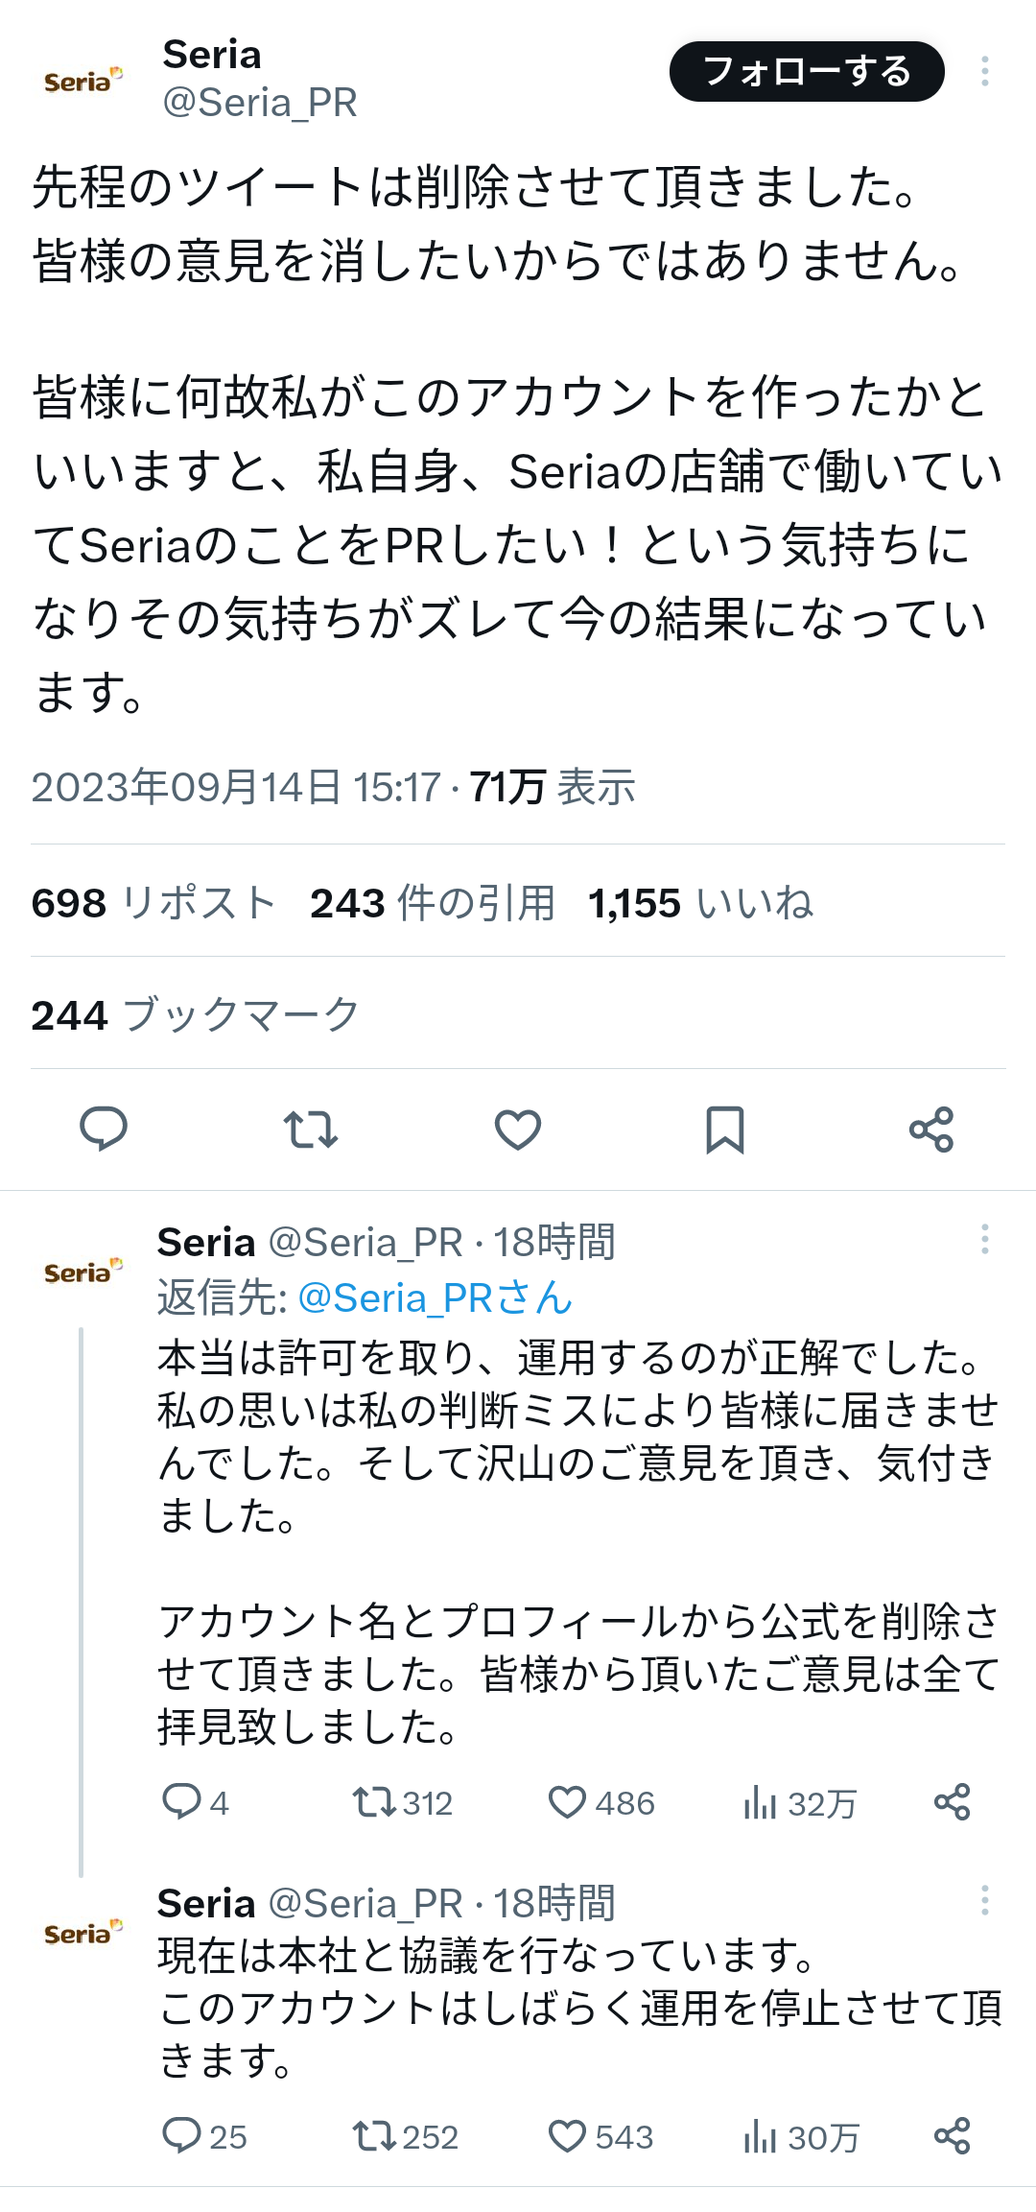This screenshot has height=2212, width=1036.
Task: Share the reply with 543 likes
Action: tap(953, 2136)
